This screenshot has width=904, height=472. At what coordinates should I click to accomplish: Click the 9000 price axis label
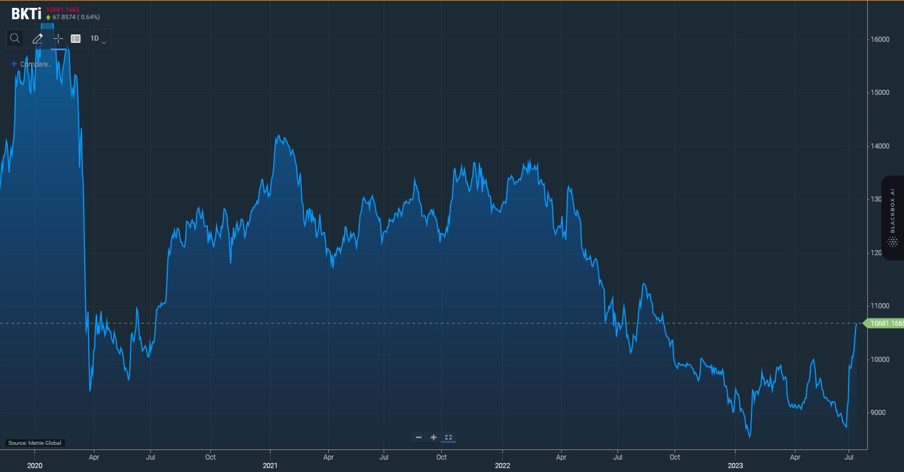point(878,413)
